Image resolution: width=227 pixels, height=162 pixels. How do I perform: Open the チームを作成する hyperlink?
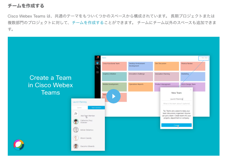click(x=88, y=23)
